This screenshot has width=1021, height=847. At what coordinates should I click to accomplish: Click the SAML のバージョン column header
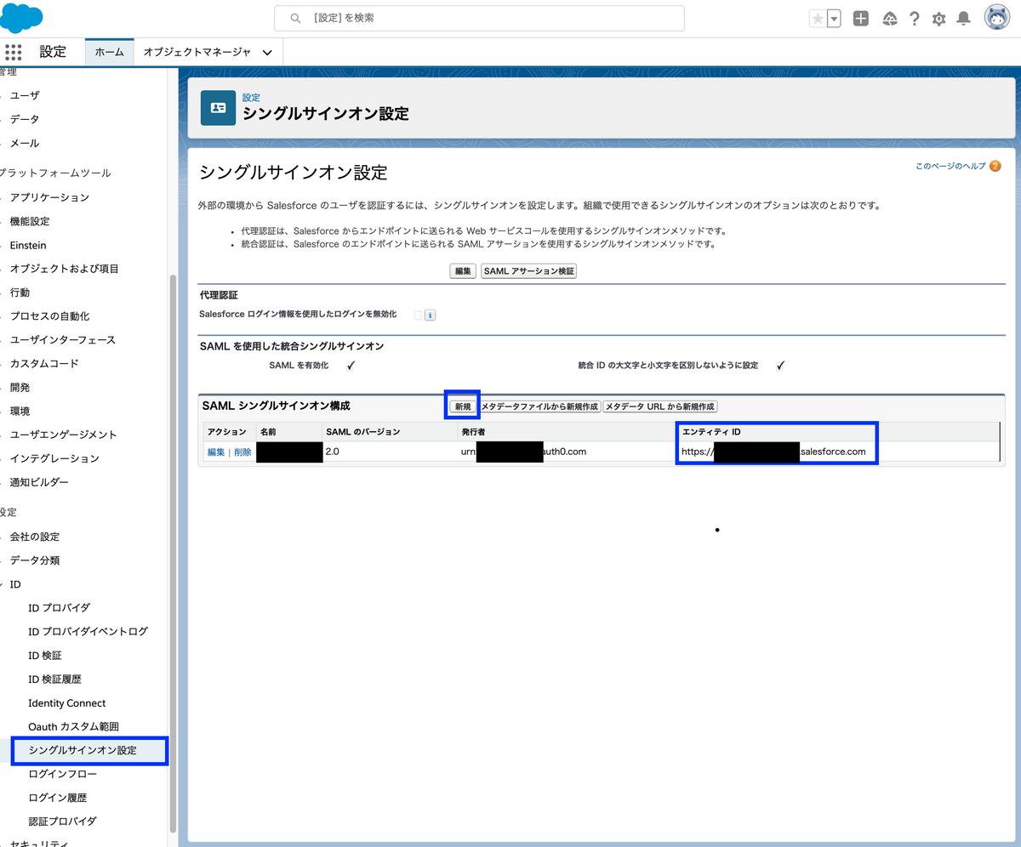363,432
